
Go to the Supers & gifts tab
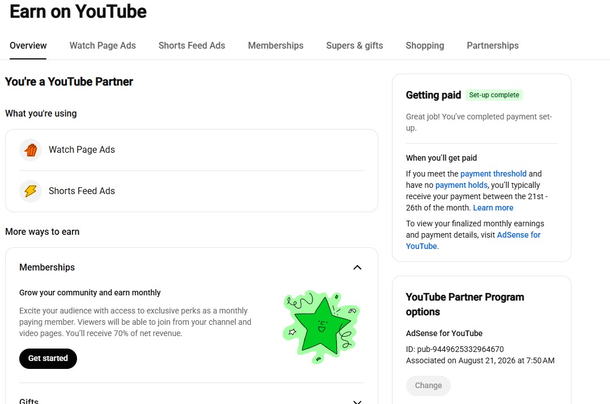[x=355, y=45]
